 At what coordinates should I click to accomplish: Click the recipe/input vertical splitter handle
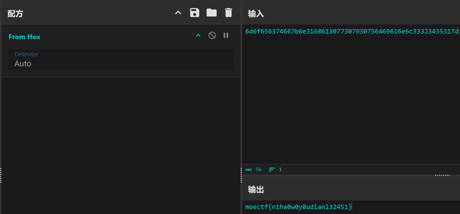click(241, 175)
